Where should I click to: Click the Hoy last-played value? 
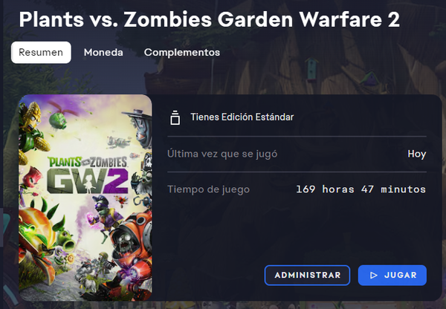point(417,154)
